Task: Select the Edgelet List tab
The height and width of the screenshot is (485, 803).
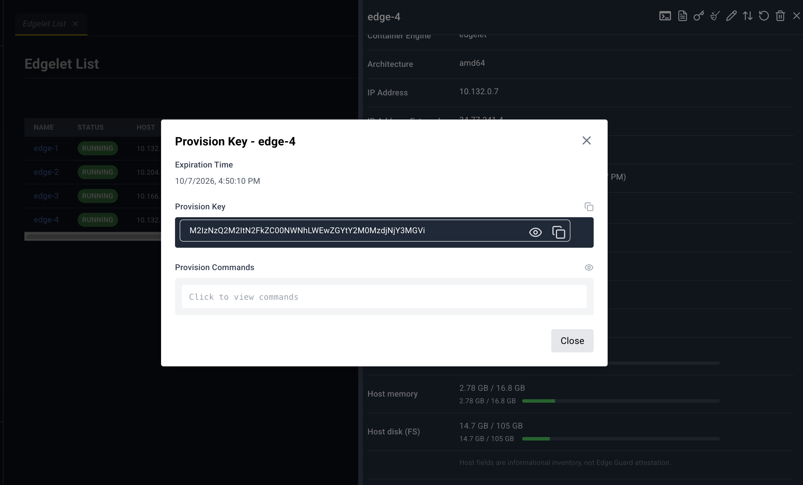Action: [x=44, y=24]
